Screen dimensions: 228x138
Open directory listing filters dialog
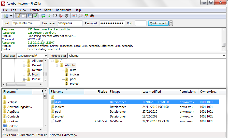point(75,16)
